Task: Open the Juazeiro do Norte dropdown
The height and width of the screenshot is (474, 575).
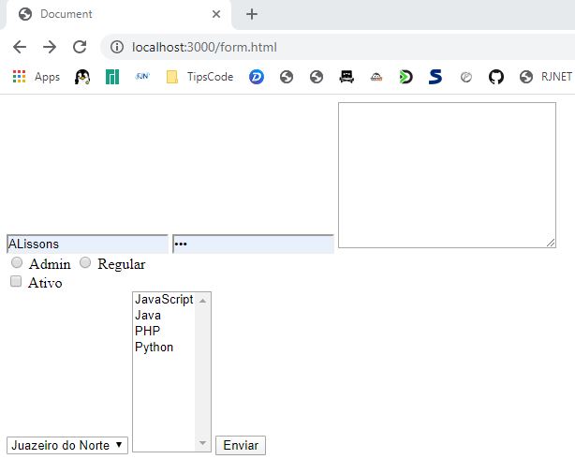Action: pos(67,445)
